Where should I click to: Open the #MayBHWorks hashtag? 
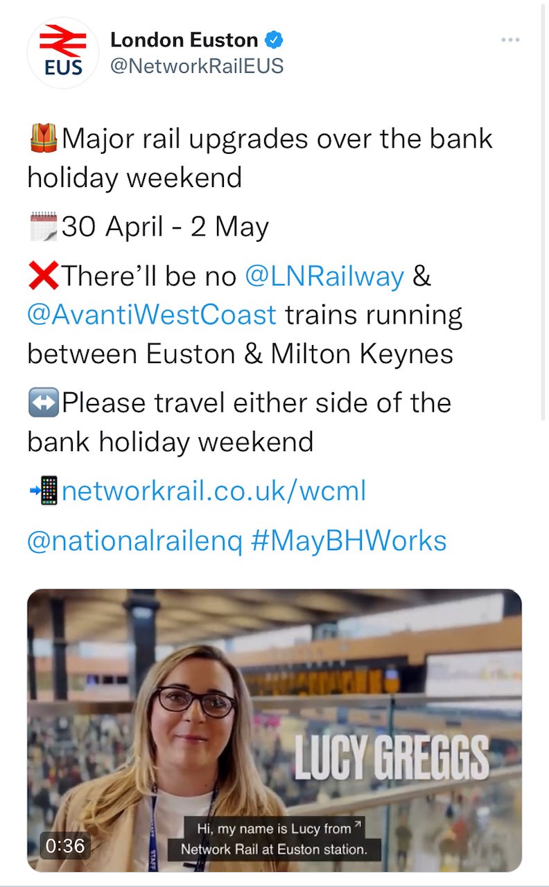click(348, 541)
